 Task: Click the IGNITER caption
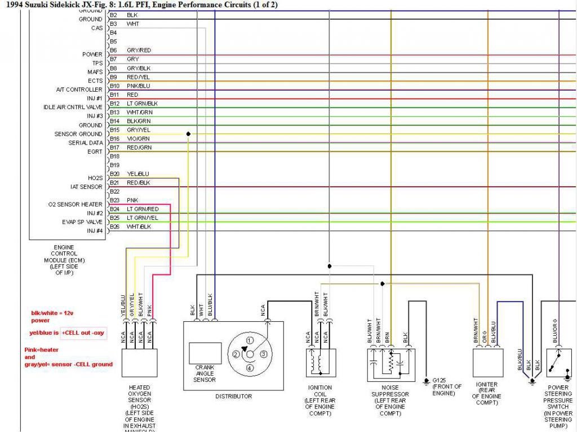coord(486,394)
